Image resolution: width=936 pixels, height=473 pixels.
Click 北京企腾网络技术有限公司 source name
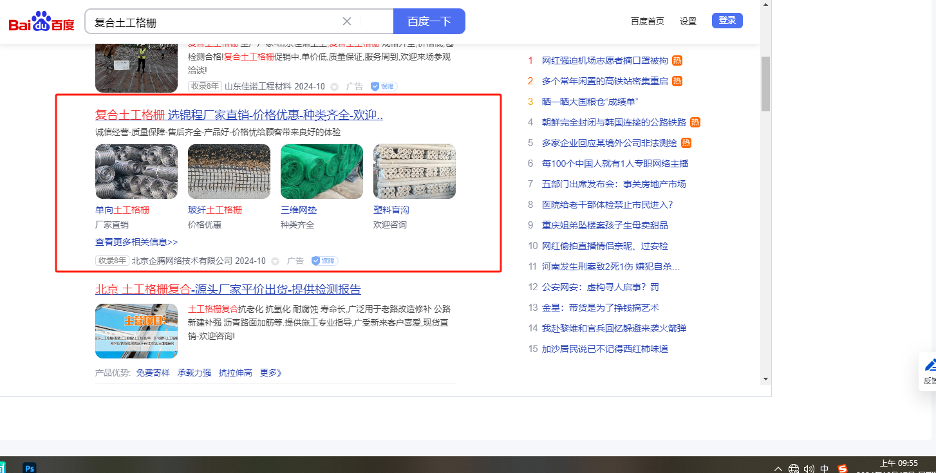(x=182, y=261)
